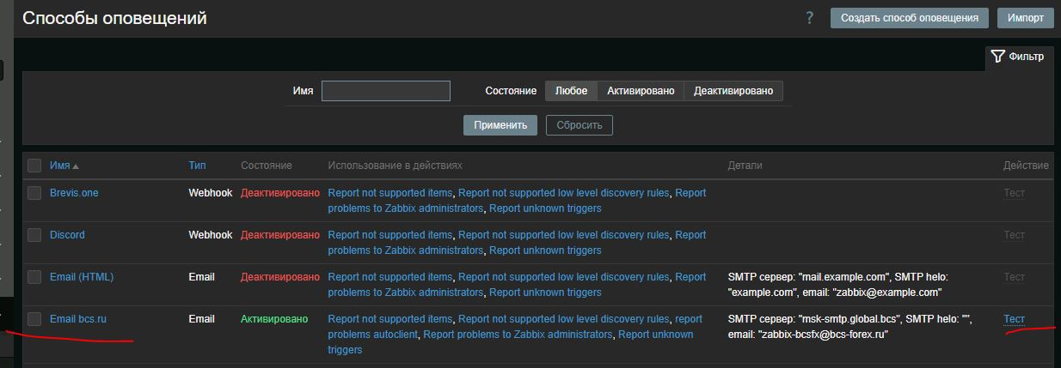Click Тест link for Email bcs.ru
The image size is (1061, 368).
(1014, 319)
